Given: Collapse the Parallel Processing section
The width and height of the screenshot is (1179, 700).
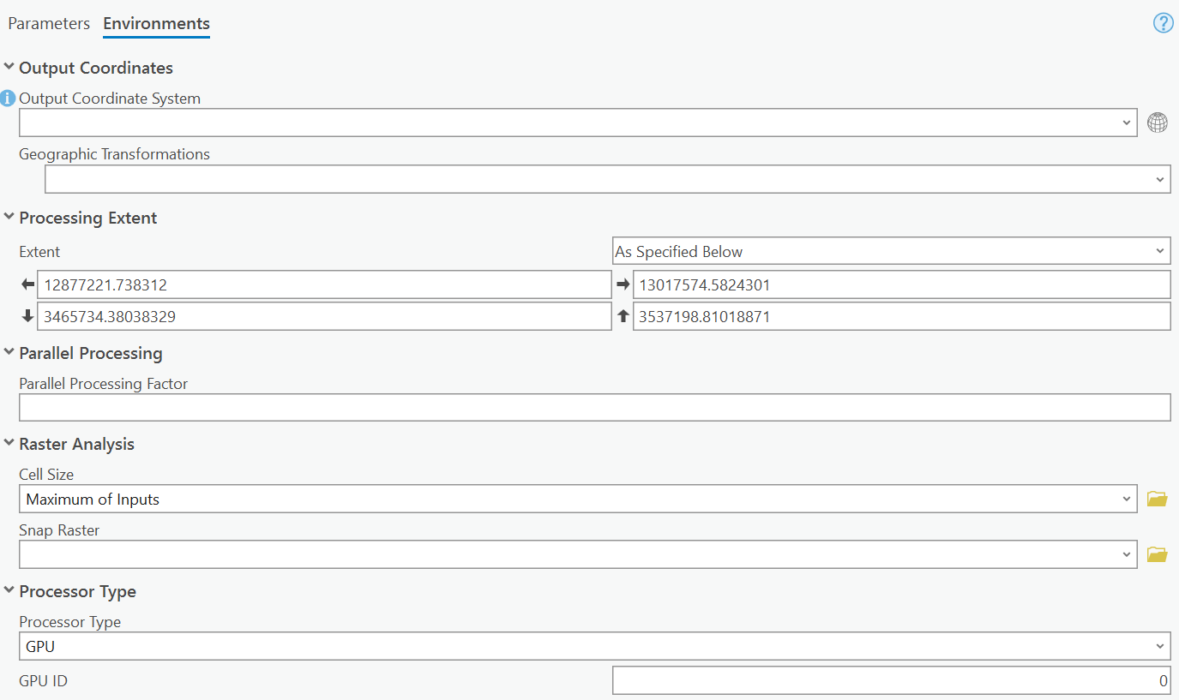Looking at the screenshot, I should [9, 352].
